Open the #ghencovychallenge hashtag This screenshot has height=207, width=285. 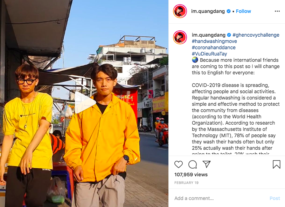pyautogui.click(x=256, y=35)
